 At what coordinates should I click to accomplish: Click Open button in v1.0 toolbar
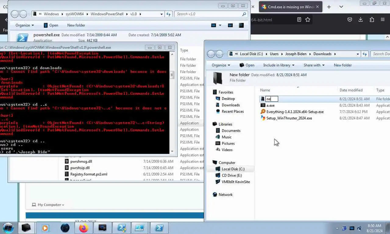coord(51,25)
